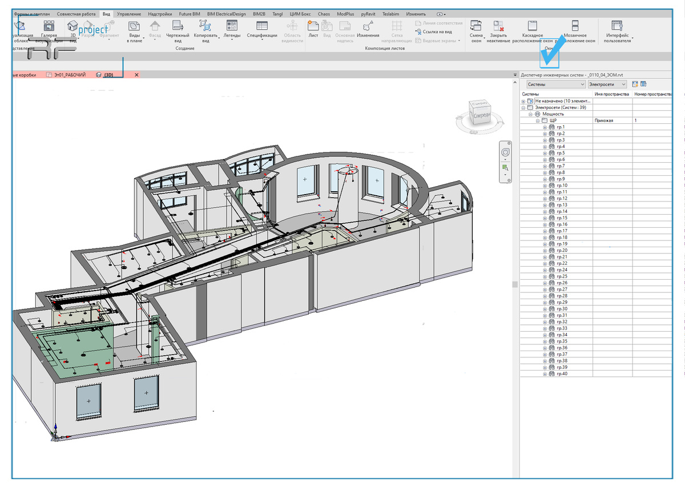
Task: Click the ЩР panel folder icon
Action: point(545,120)
